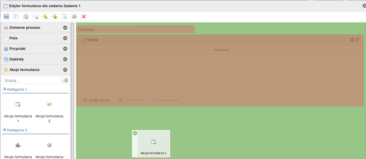
Task: Click the Kolumna column header
Action: pyautogui.click(x=221, y=50)
